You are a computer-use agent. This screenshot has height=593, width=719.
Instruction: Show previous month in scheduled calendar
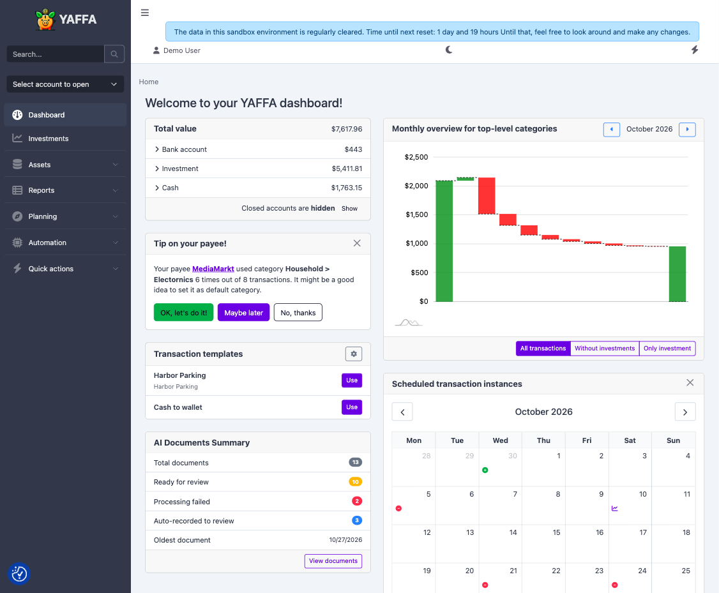click(402, 412)
